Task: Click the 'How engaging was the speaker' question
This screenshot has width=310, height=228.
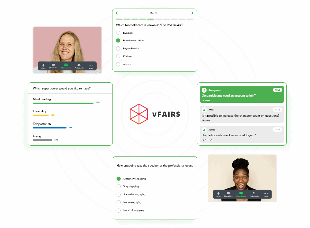Action: point(155,166)
